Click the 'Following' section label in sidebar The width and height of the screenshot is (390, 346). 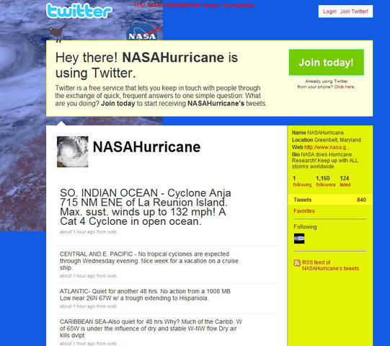tap(305, 226)
